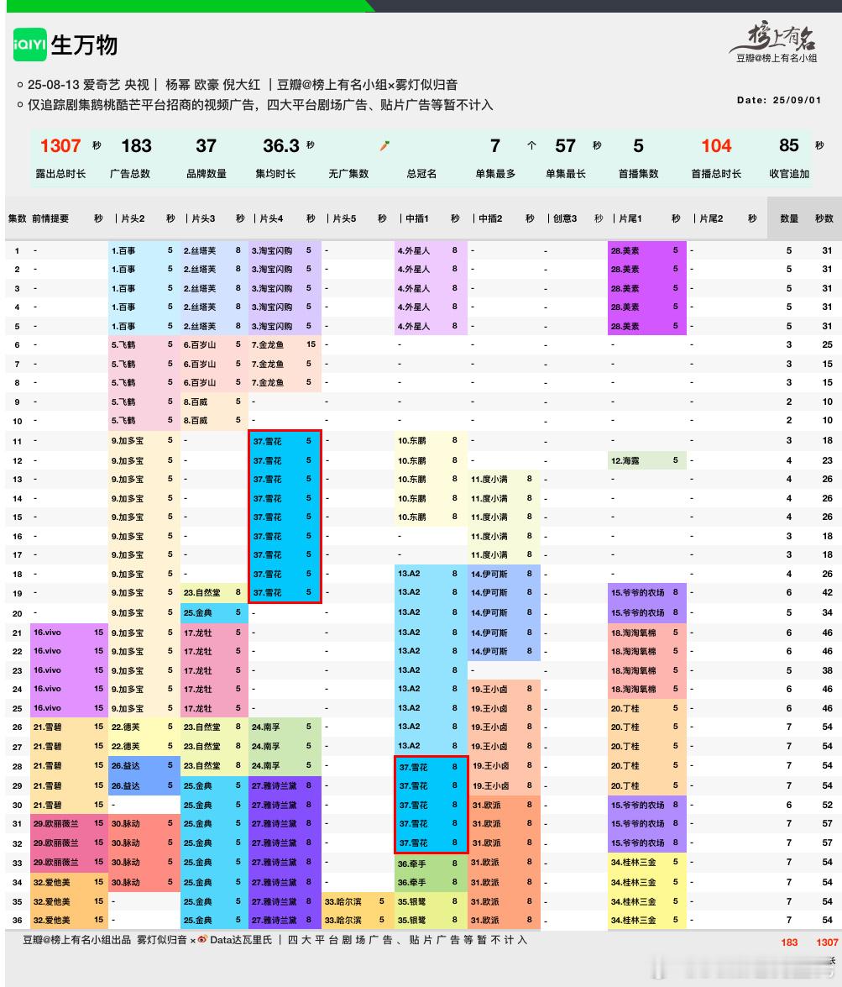Click the 中插2 column header
Image resolution: width=842 pixels, height=987 pixels.
[x=490, y=218]
